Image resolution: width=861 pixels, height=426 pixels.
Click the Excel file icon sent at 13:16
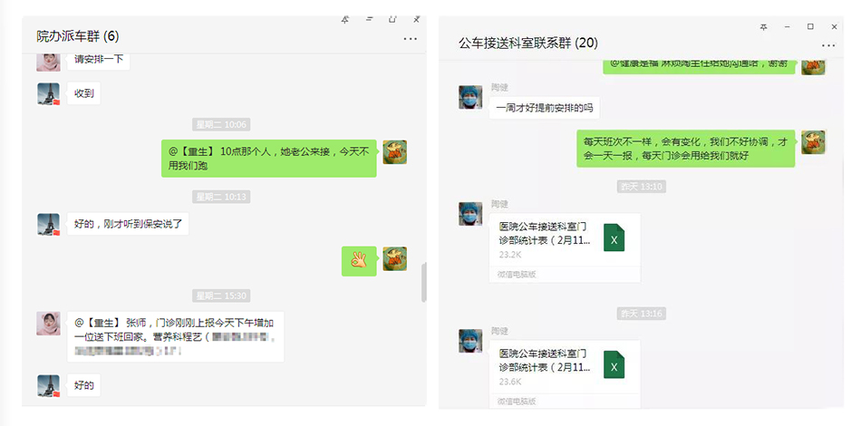[614, 364]
